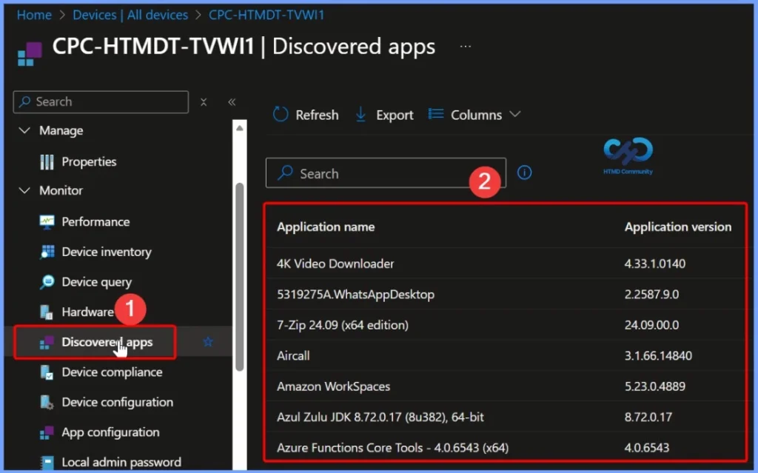Click the Properties item under Manage
The width and height of the screenshot is (758, 473).
[x=89, y=161]
